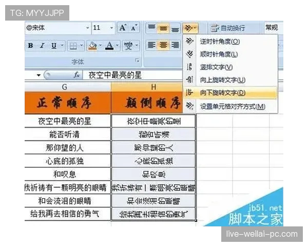
Task: Select column H cell 那仰望的人
Action: (153, 148)
